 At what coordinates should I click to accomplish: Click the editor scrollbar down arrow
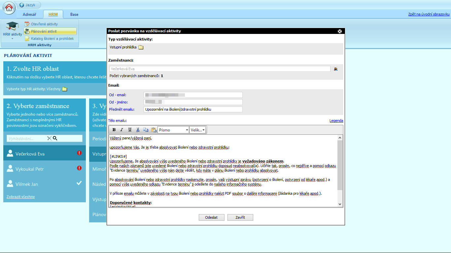(x=340, y=204)
